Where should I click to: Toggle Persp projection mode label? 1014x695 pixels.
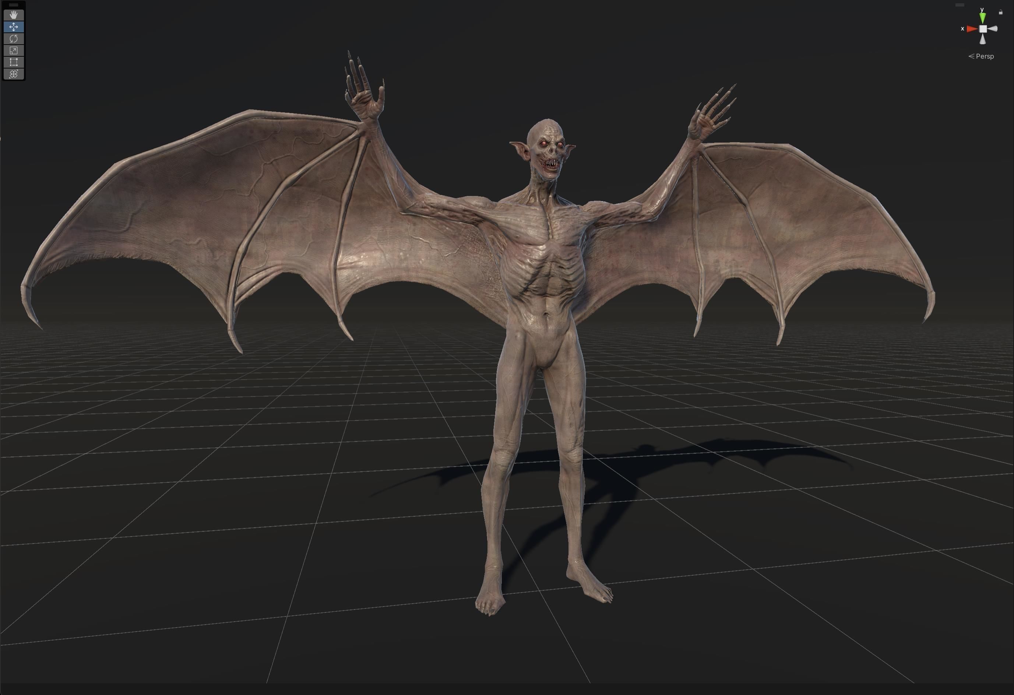tap(981, 56)
